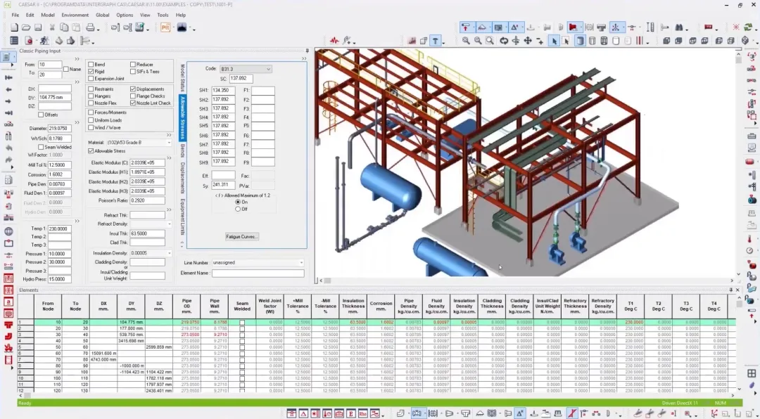Zoom in with the plus magnifier icon
The width and height of the screenshot is (760, 419).
(466, 41)
